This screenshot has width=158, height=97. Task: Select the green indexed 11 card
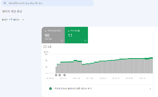point(76,35)
